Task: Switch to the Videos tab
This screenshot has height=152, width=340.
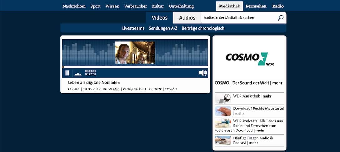Action: tap(160, 18)
